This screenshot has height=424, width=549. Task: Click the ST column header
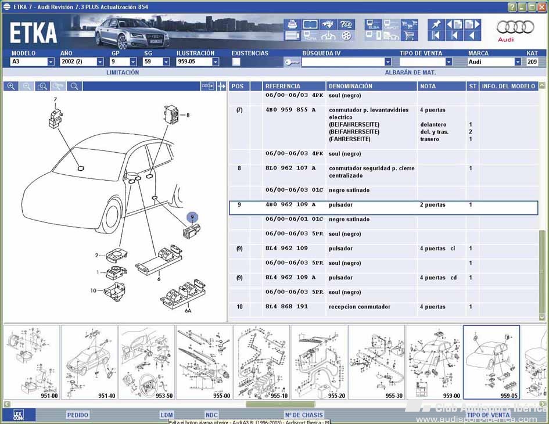click(473, 86)
